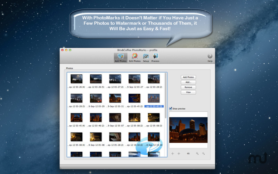Click the file name ...9-Sep-12 05-08
This screenshot has height=174, width=278.
[96, 145]
